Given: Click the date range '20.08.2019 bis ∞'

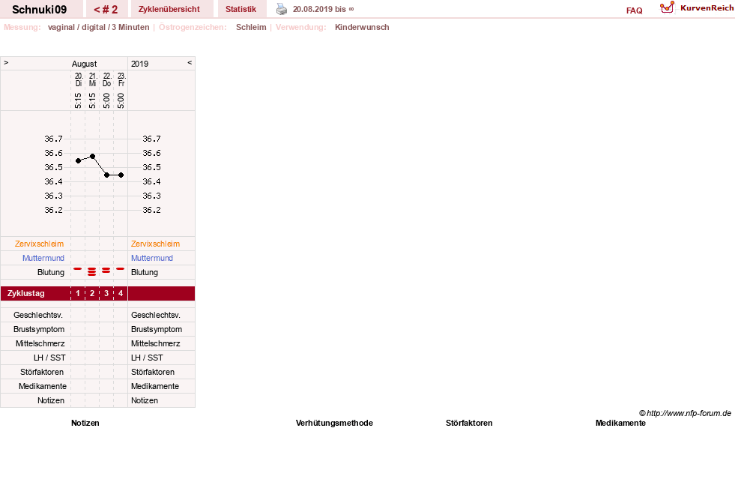Looking at the screenshot, I should pos(324,9).
